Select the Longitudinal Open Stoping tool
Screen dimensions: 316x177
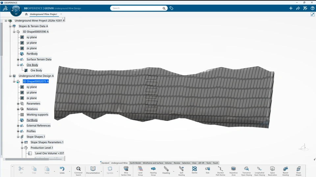(259, 171)
